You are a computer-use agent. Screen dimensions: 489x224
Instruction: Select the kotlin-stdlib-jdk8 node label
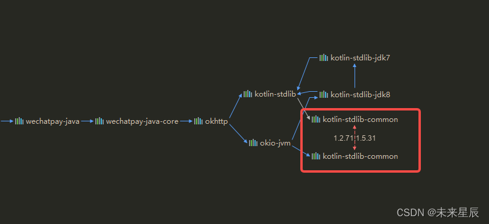pyautogui.click(x=360, y=94)
